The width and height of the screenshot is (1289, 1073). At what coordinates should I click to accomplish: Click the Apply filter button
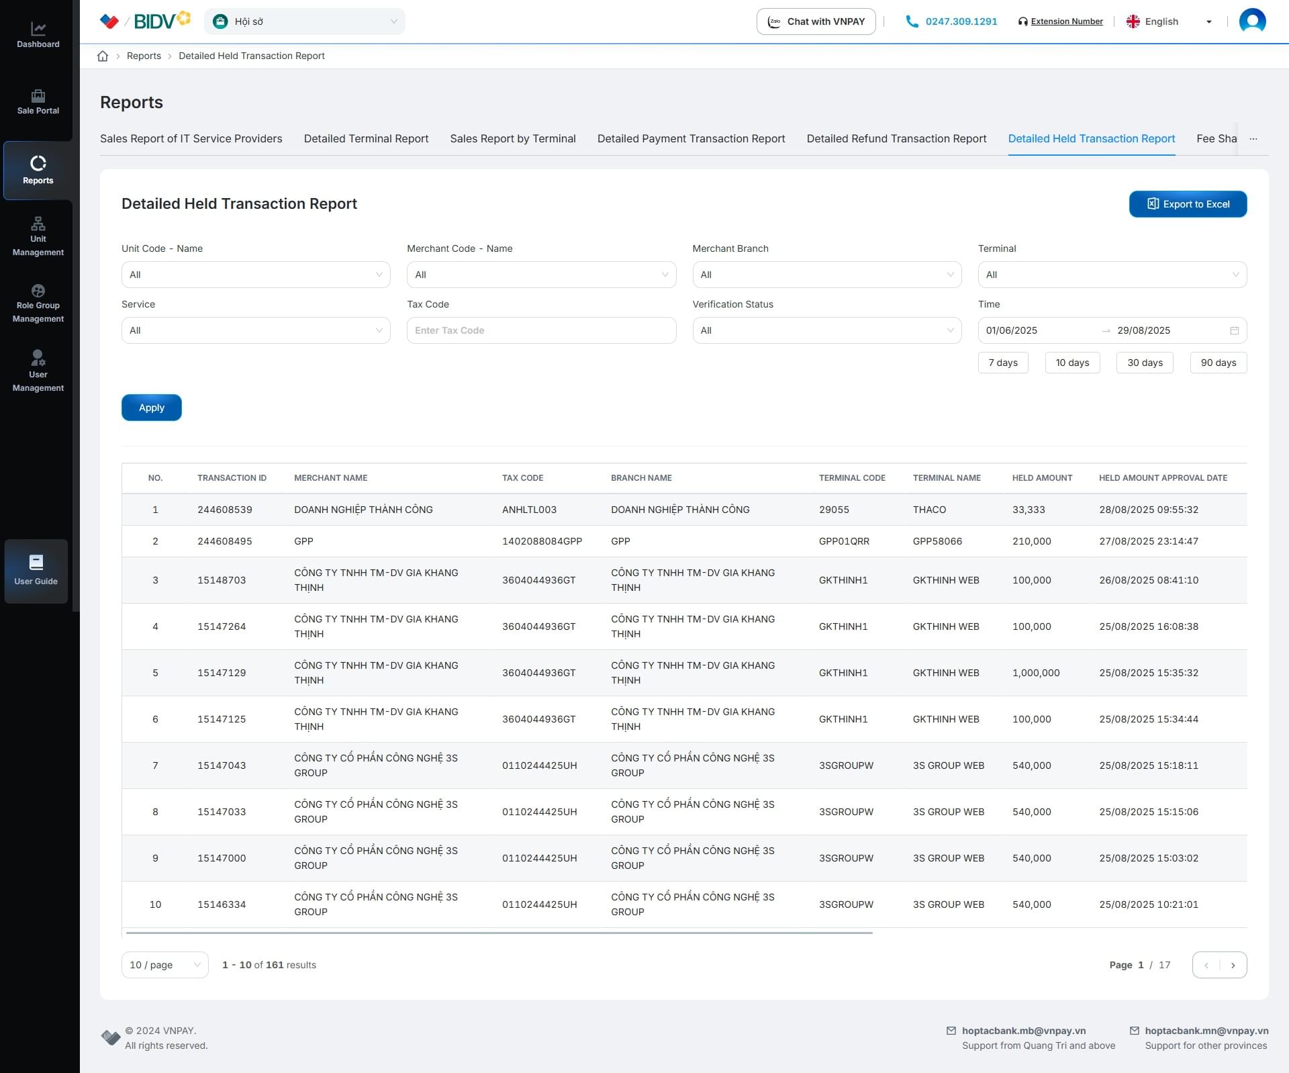coord(151,408)
